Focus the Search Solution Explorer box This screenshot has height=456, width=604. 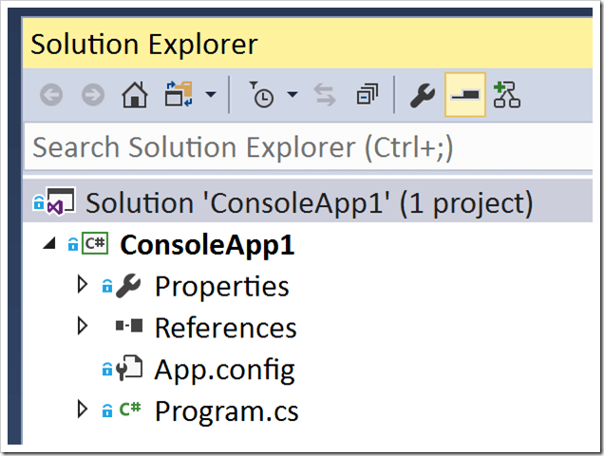(308, 147)
